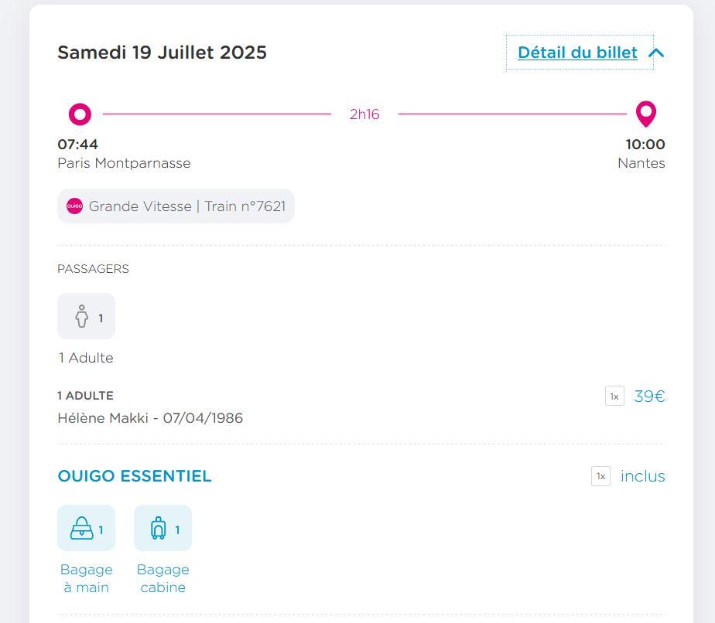Click the adult passenger person icon
The image size is (715, 623).
click(81, 316)
